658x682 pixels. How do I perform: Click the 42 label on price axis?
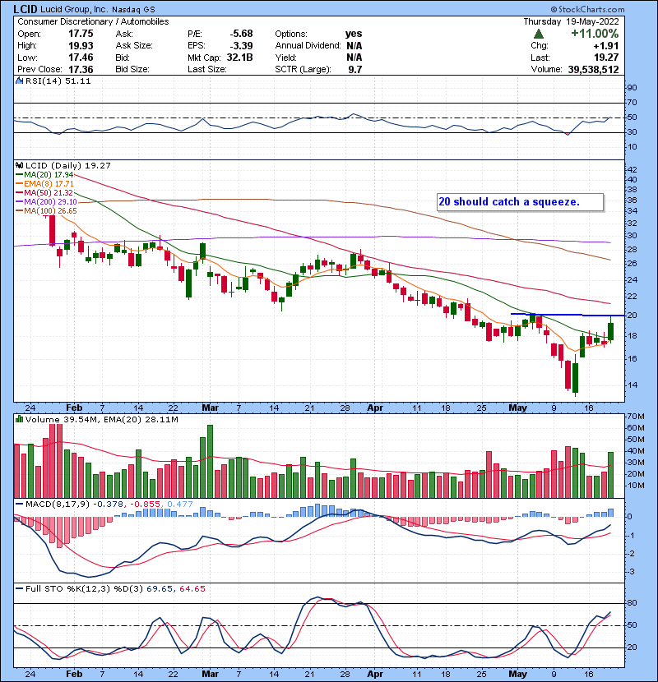click(x=632, y=169)
